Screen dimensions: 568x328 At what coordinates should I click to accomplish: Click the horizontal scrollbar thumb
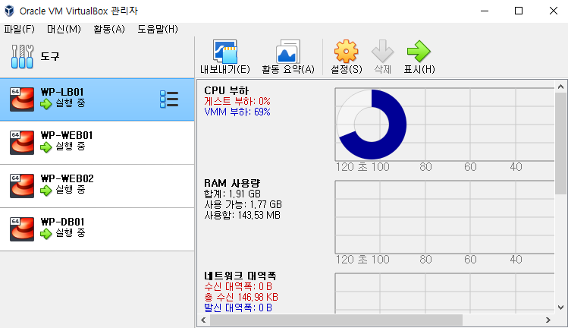point(336,320)
